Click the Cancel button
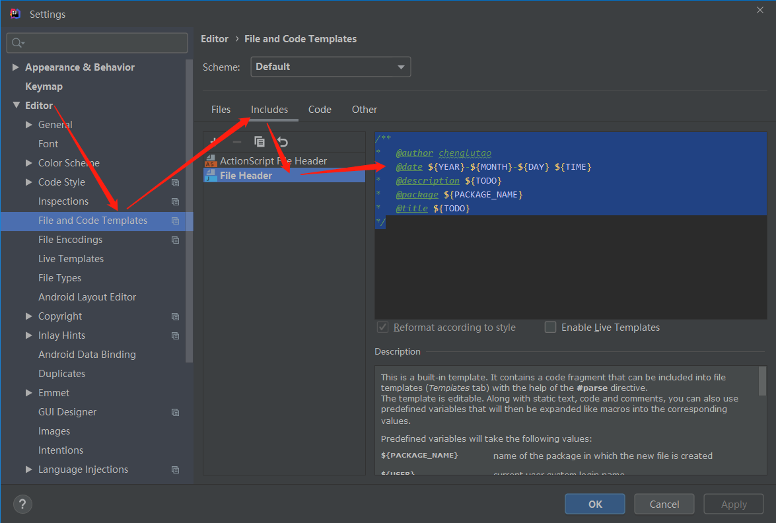 [x=664, y=504]
